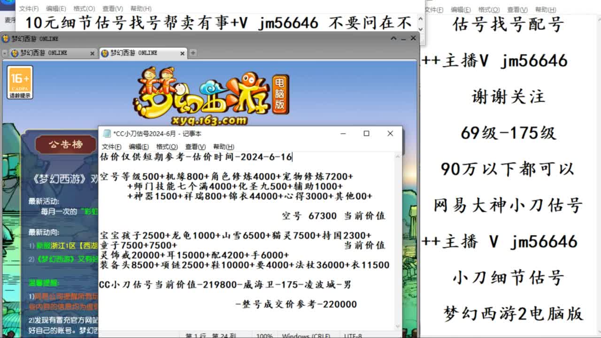Click the 彩虹 monthly activity link
Image resolution: width=601 pixels, height=338 pixels.
(89, 212)
